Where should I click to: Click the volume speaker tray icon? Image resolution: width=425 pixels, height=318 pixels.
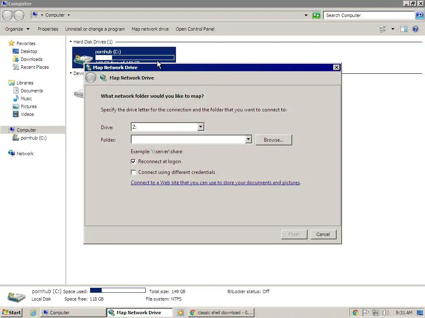pyautogui.click(x=386, y=313)
